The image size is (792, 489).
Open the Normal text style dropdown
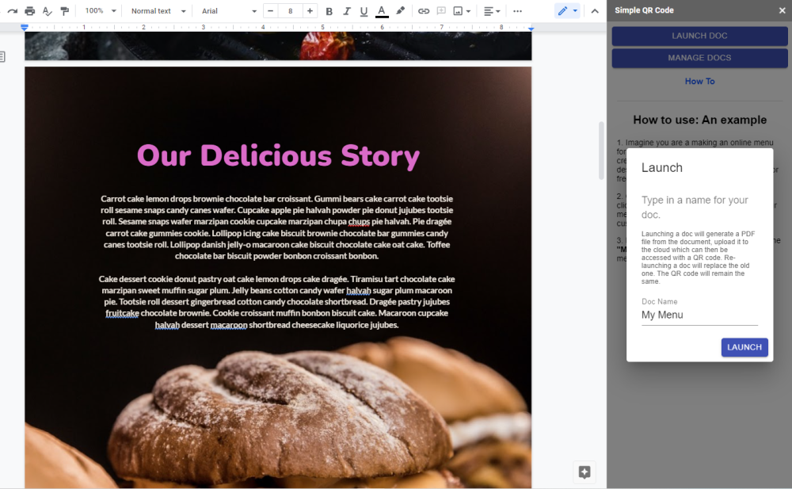click(x=158, y=10)
